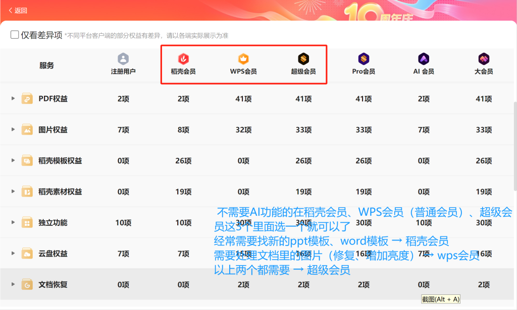
Task: Click the orange WPS会员 crown icon
Action: point(243,59)
